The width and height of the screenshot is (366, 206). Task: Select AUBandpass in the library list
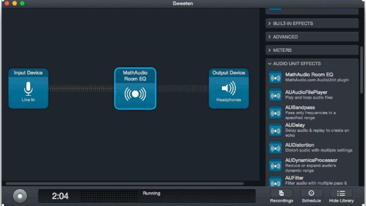click(313, 112)
